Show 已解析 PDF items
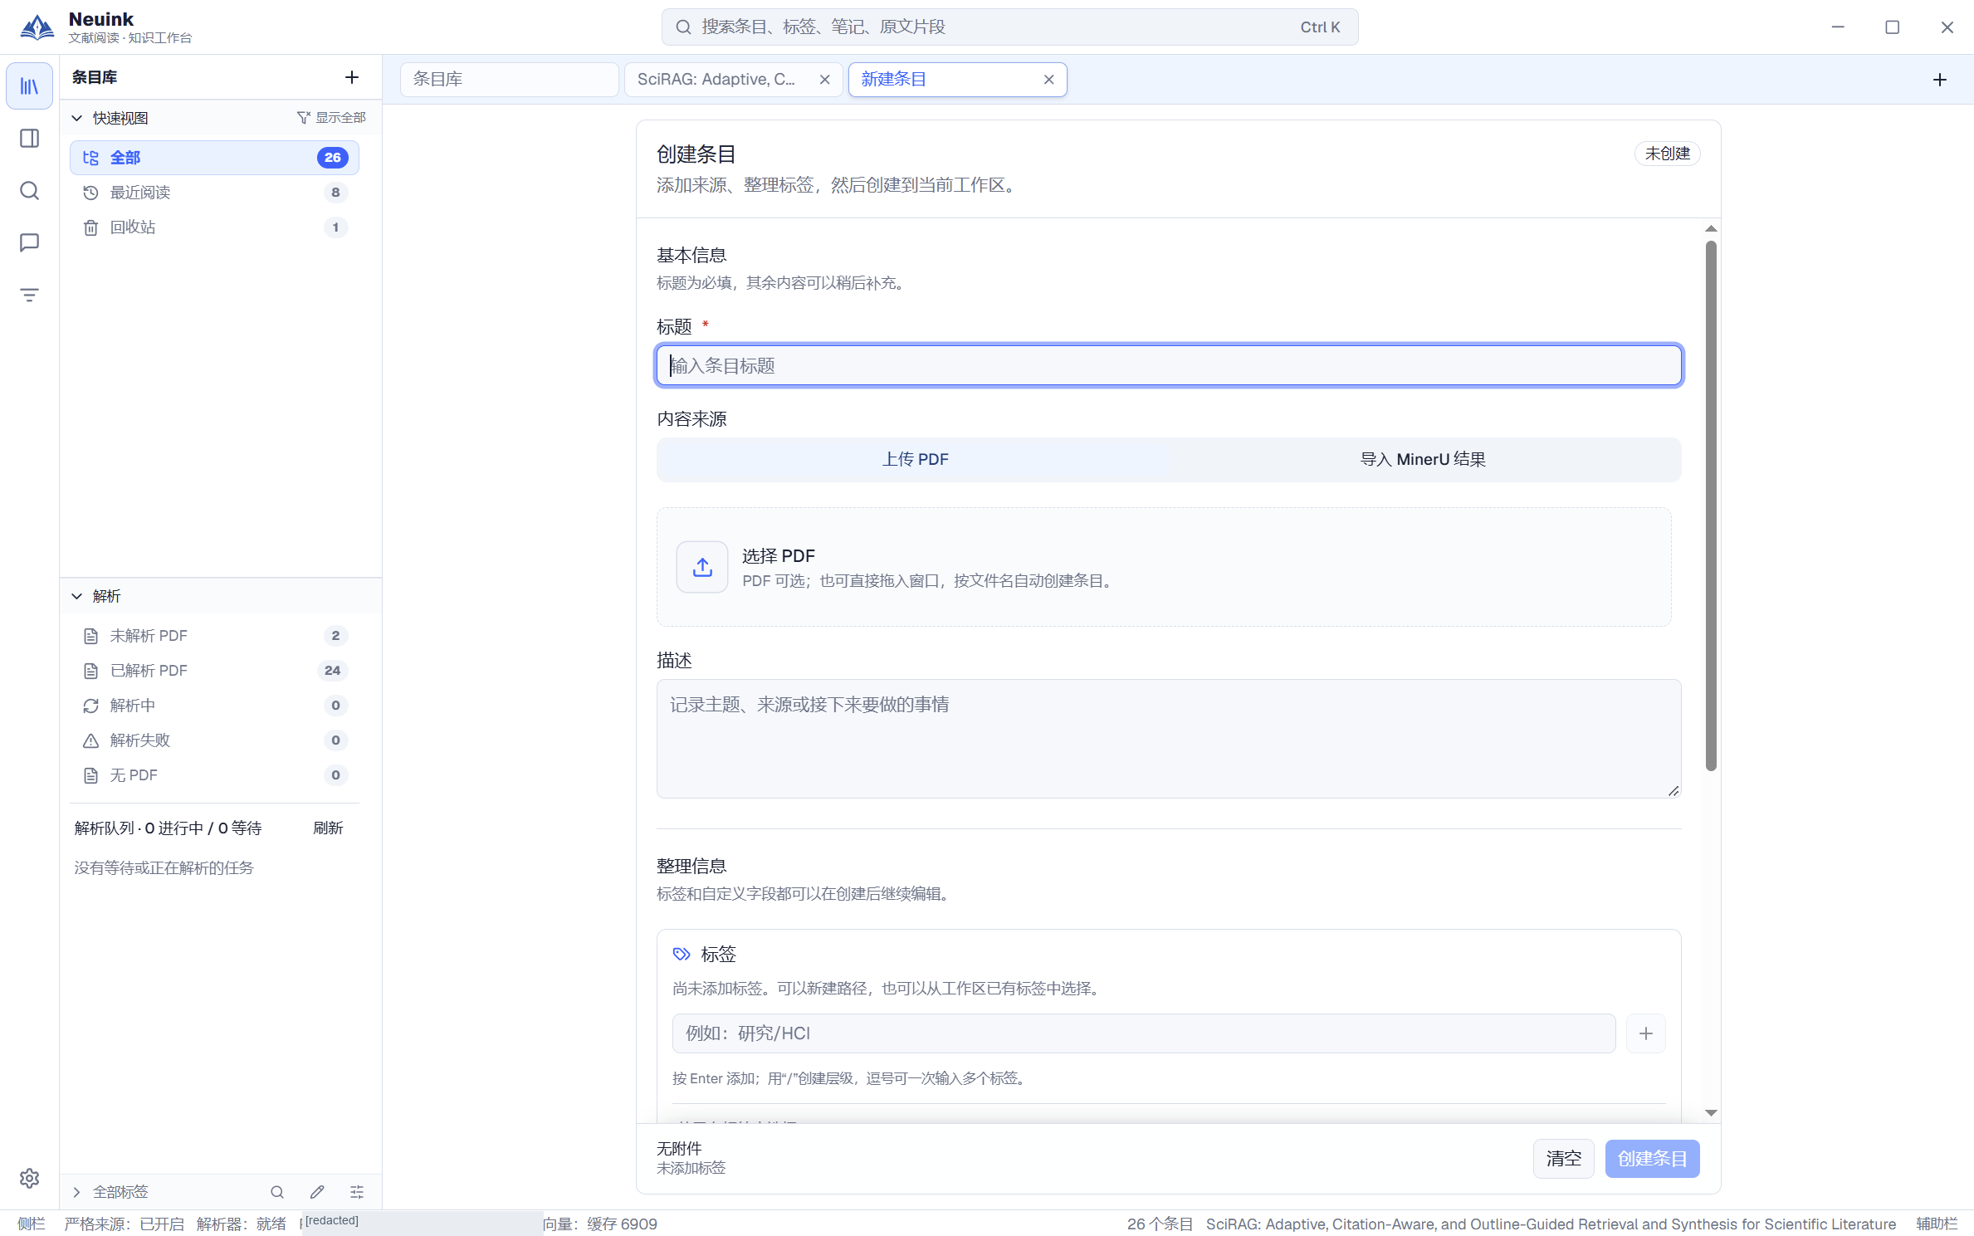 [x=214, y=671]
